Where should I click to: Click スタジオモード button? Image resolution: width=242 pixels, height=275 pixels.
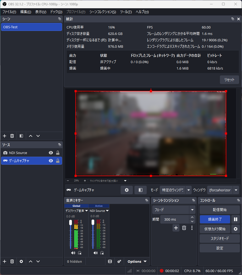tap(220, 238)
